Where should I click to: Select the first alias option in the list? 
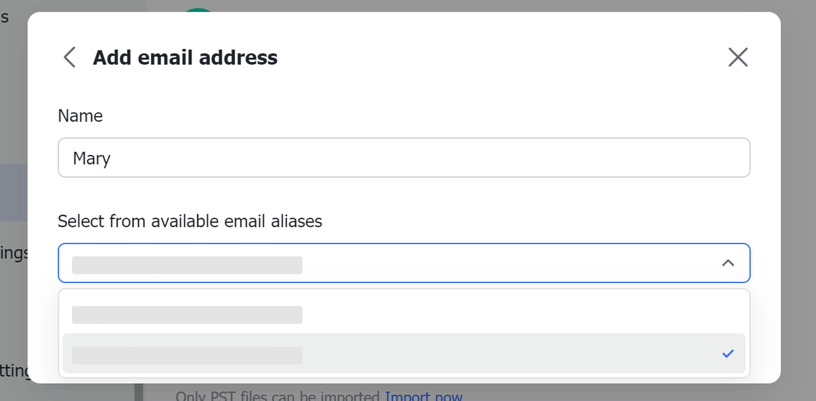404,314
